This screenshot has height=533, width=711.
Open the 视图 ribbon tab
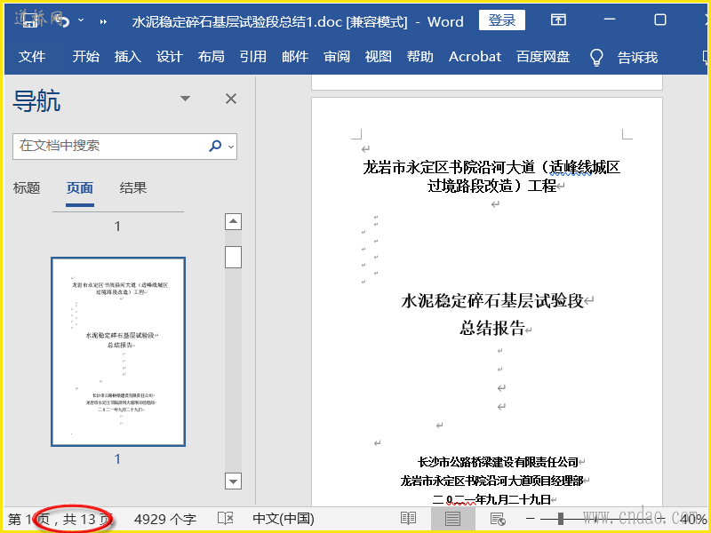[379, 57]
